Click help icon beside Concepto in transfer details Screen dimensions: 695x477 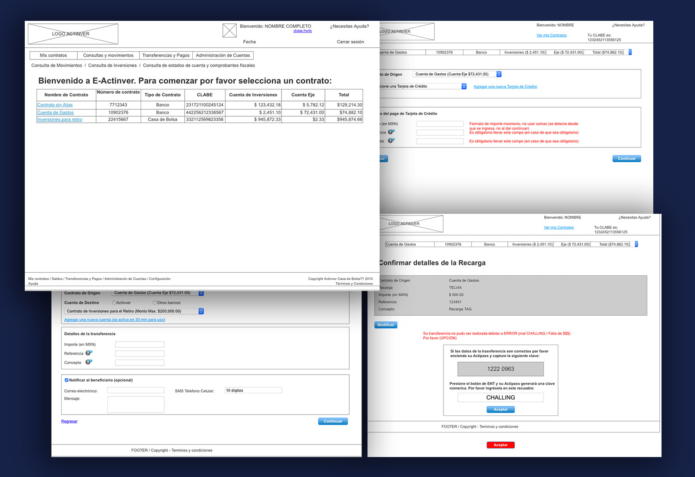(89, 362)
